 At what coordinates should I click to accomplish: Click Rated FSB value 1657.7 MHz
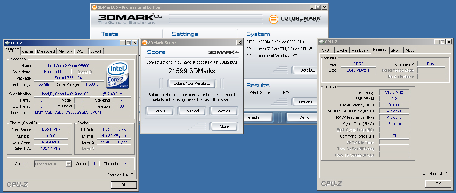pyautogui.click(x=51, y=149)
